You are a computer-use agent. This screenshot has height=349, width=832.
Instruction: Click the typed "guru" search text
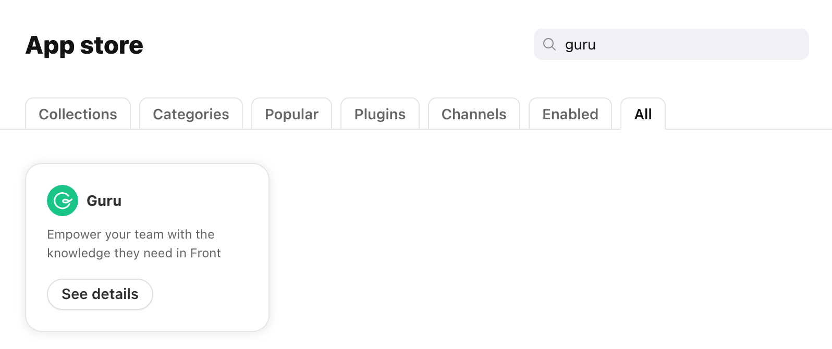(x=580, y=45)
